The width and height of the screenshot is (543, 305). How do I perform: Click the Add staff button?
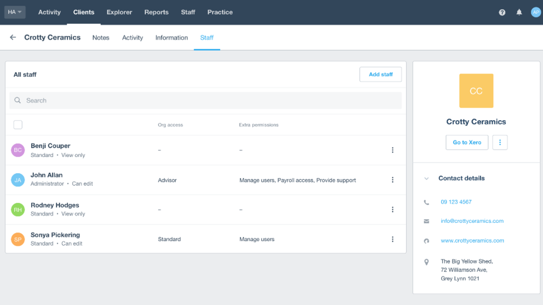point(381,74)
